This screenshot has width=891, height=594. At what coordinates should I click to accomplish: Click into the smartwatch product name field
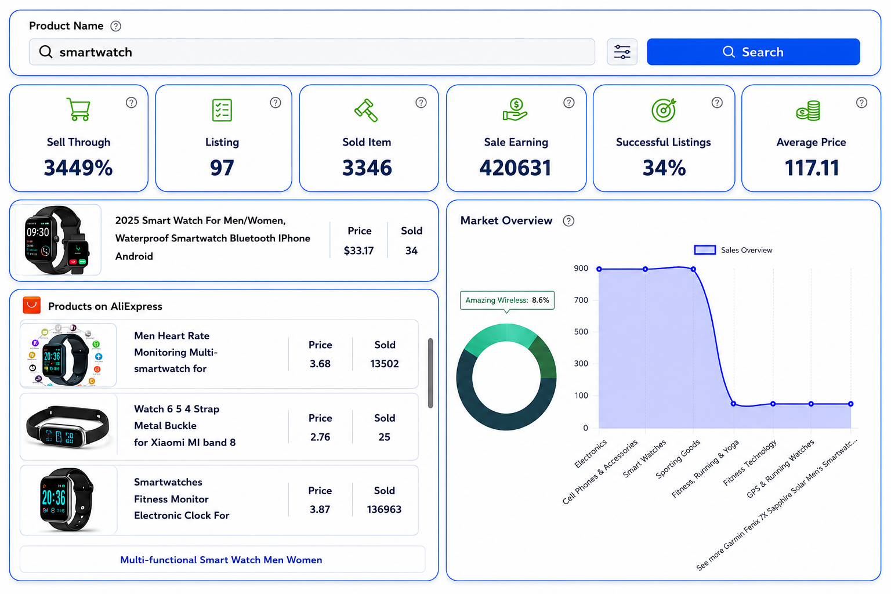(x=312, y=52)
